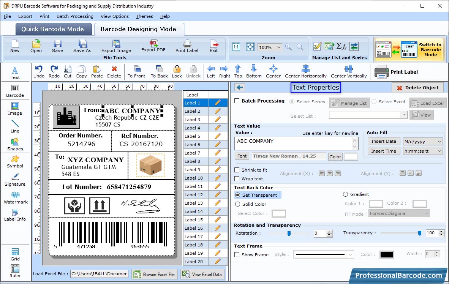Viewport: 449px width, 284px height.
Task: Switch to Quick Barcode Mode tab
Action: (x=52, y=29)
